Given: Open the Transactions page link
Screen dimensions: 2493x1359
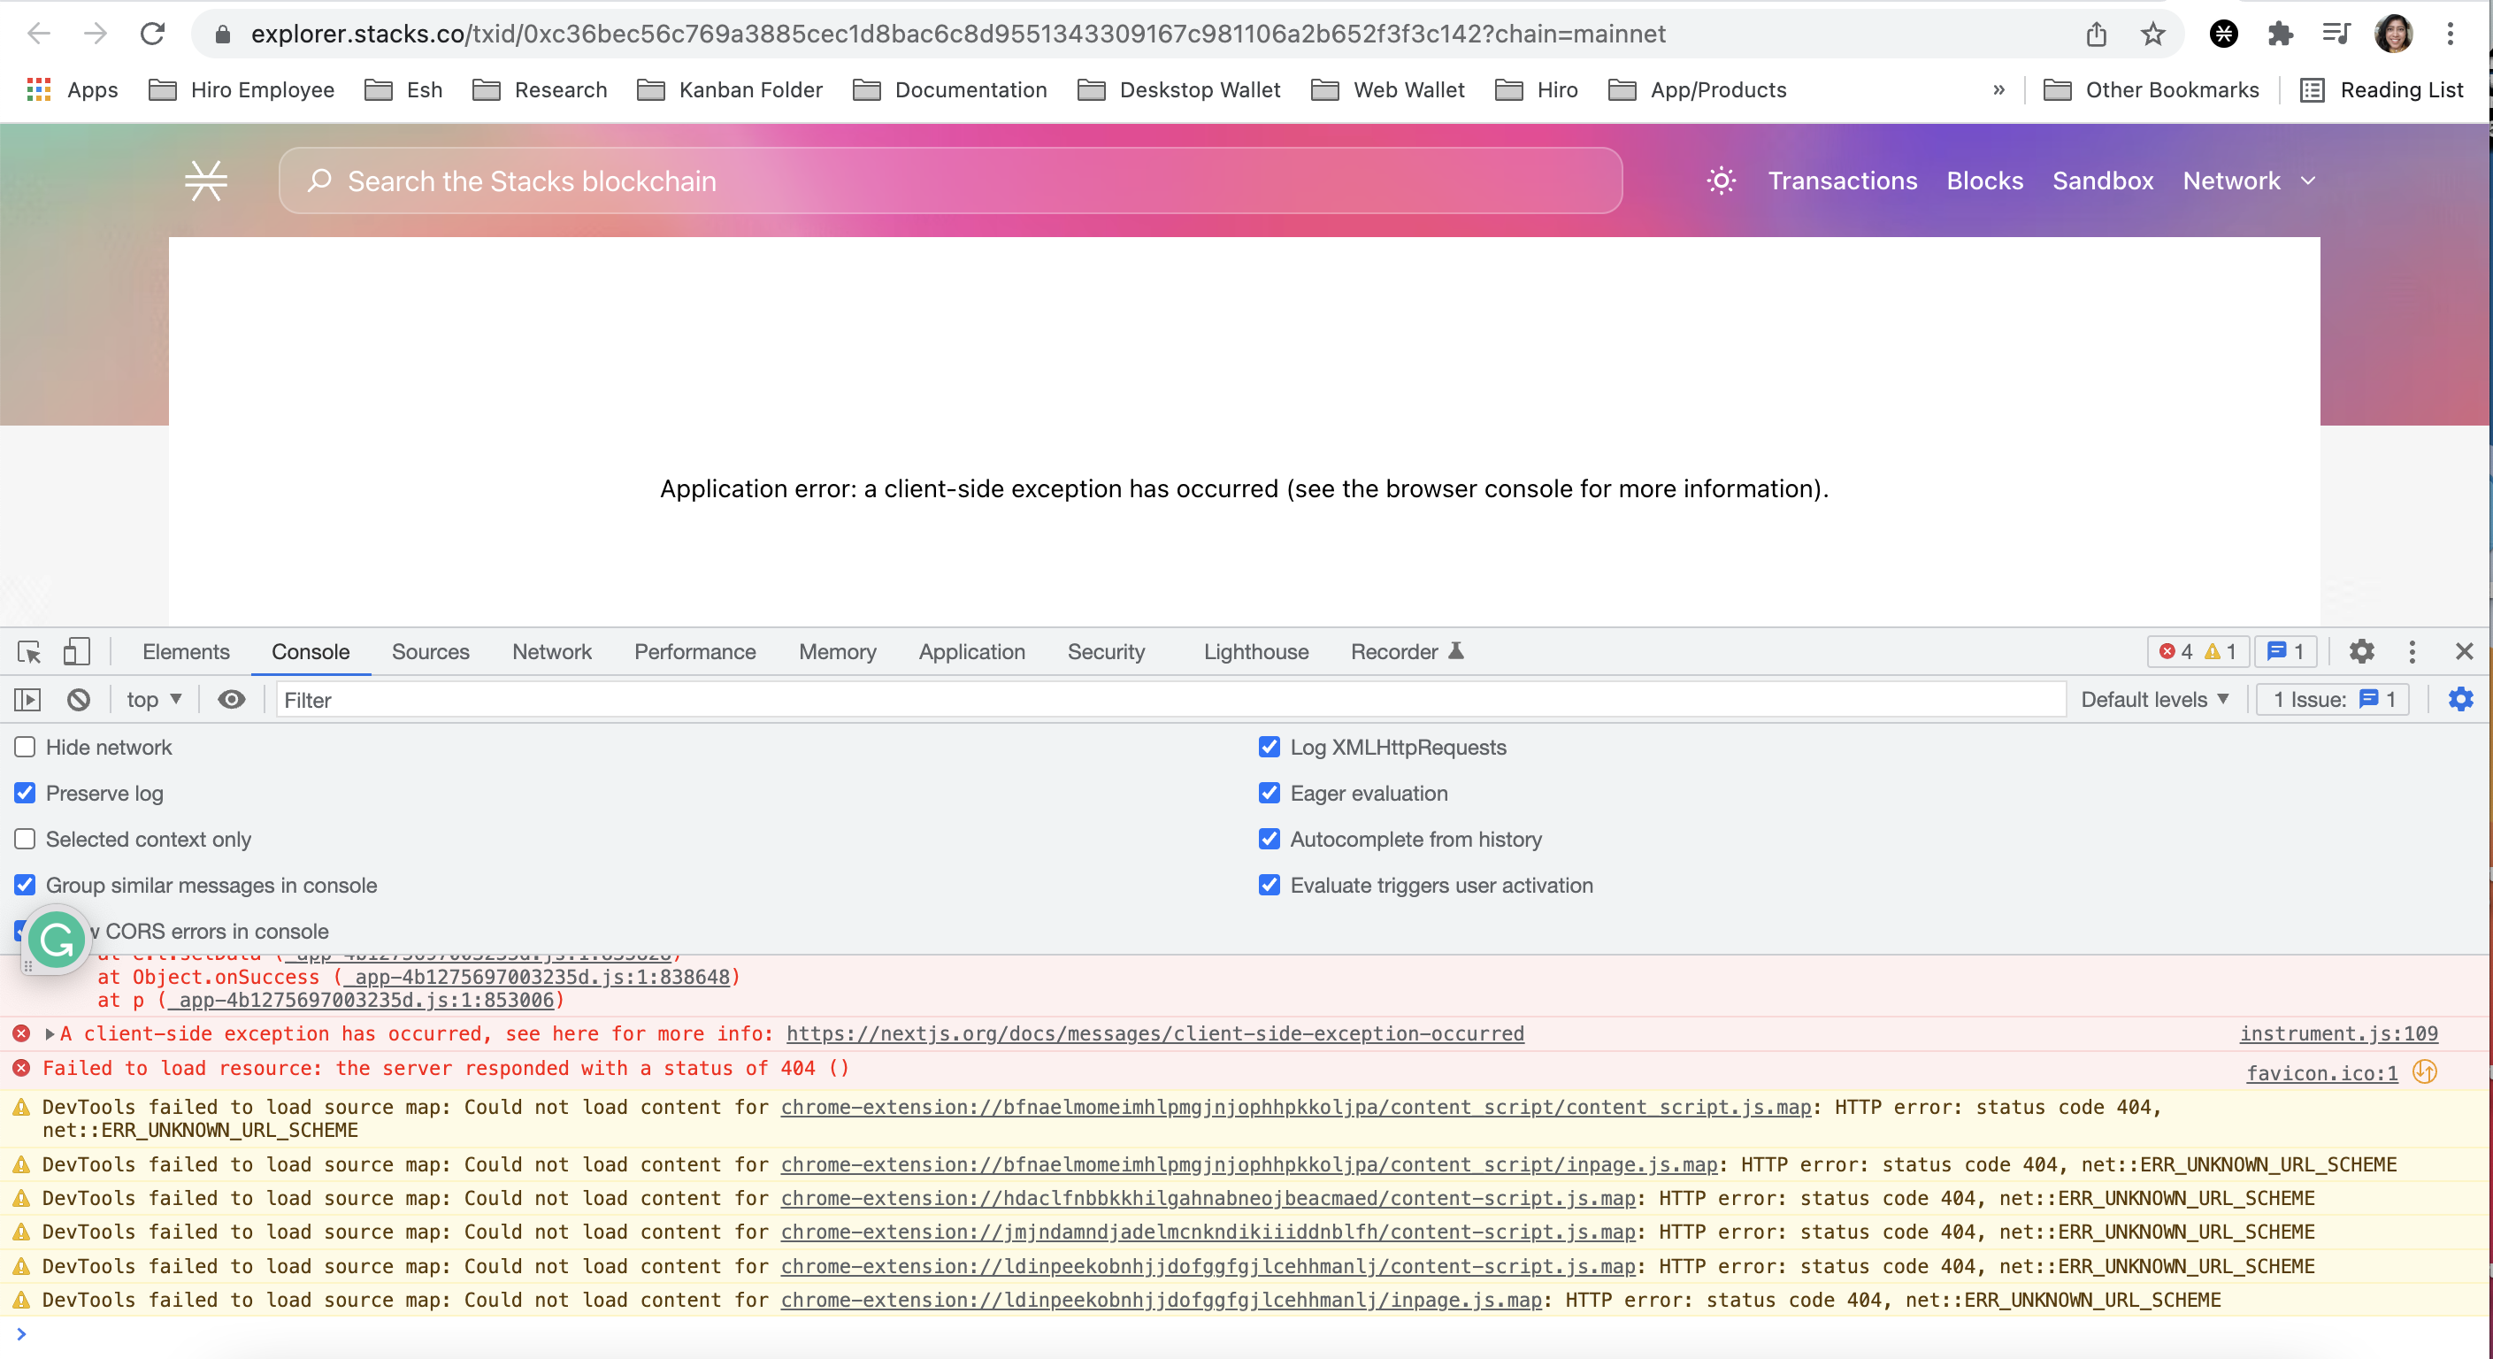Looking at the screenshot, I should 1842,181.
